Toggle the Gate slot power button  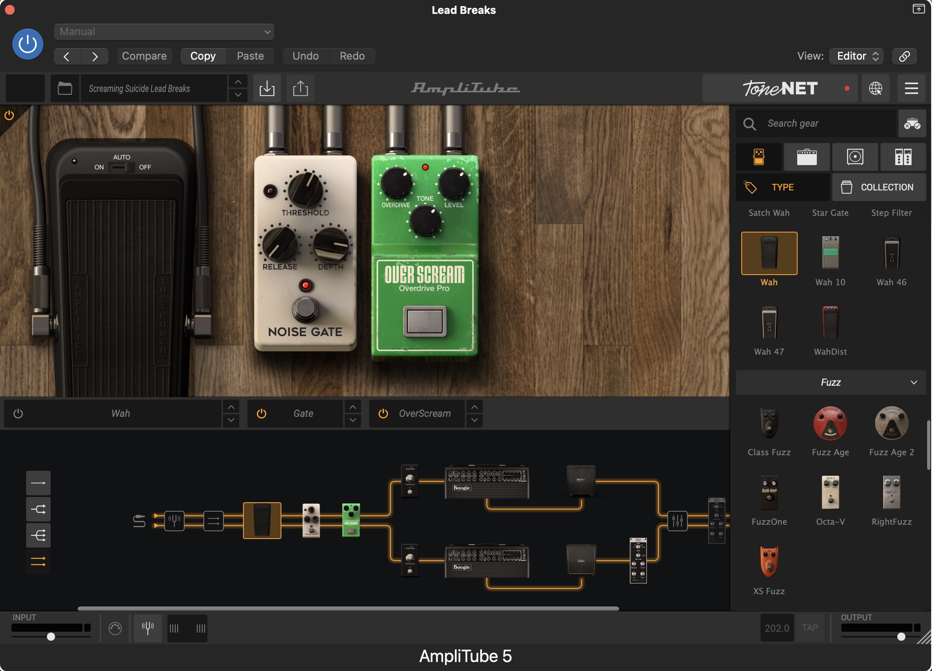[x=261, y=414]
